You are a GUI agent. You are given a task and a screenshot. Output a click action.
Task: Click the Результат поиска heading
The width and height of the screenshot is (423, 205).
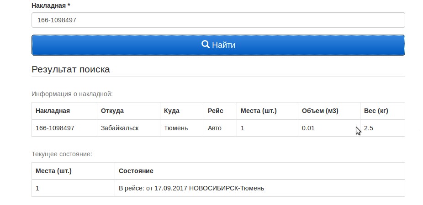(x=71, y=70)
